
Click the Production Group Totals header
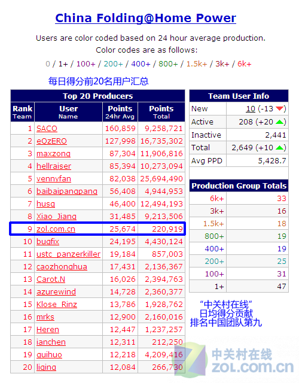tap(239, 186)
